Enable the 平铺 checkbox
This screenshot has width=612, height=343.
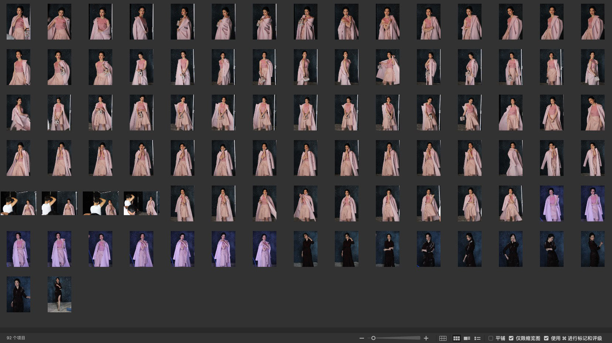pos(491,338)
